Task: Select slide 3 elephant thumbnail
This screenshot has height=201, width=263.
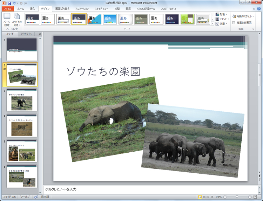Action: pos(22,100)
